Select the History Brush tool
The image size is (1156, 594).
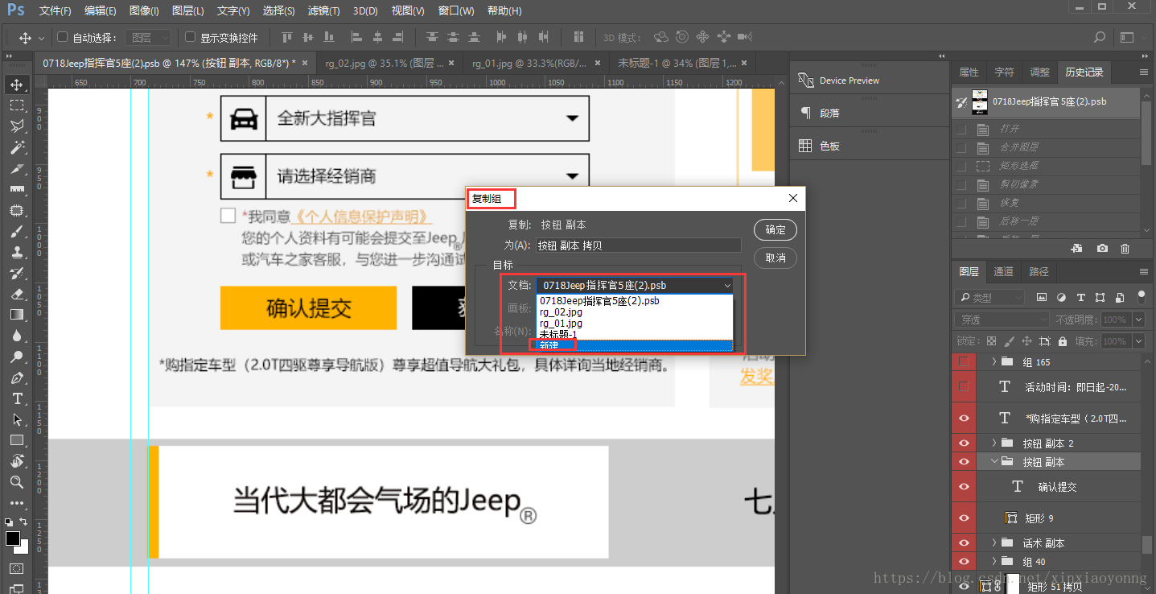point(17,273)
